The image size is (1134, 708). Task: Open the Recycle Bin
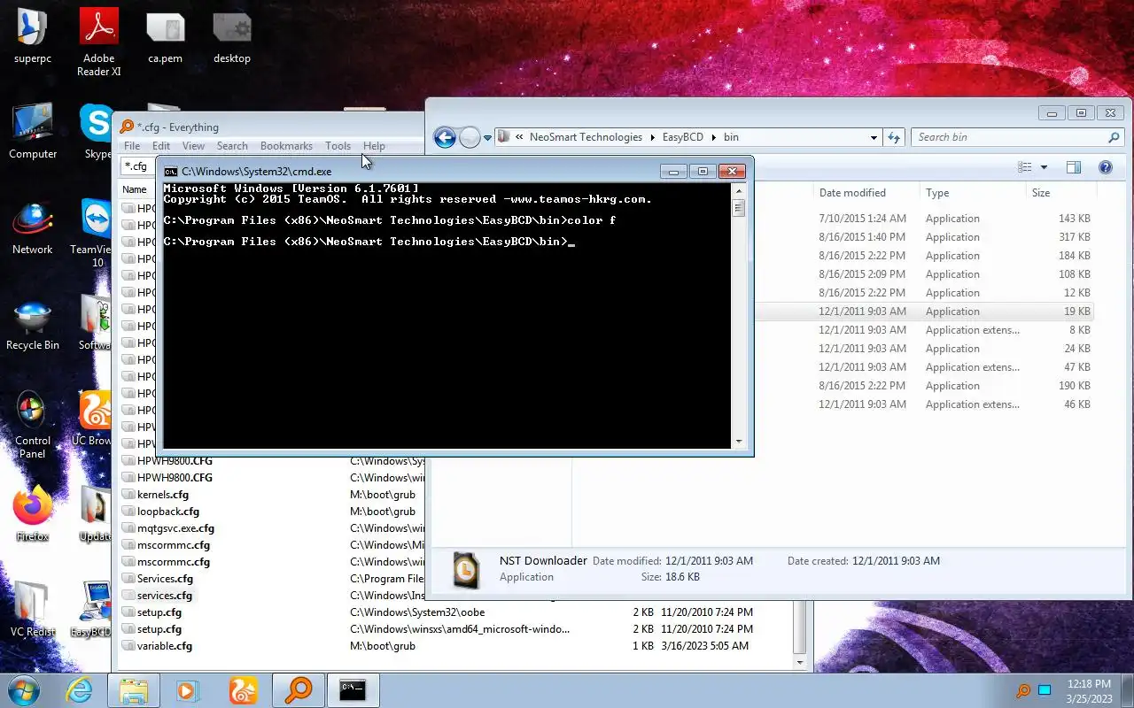[x=33, y=324]
